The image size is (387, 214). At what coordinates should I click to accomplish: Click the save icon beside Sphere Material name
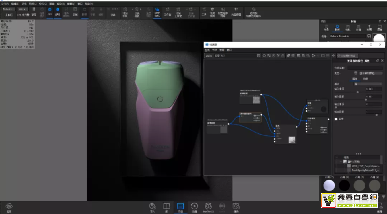pyautogui.click(x=369, y=36)
